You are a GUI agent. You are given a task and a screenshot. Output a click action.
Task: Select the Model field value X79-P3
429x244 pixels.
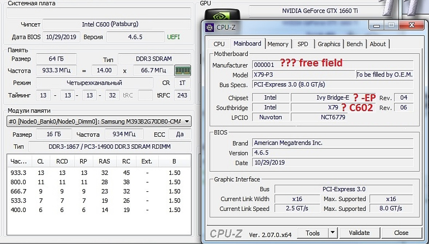click(x=303, y=75)
